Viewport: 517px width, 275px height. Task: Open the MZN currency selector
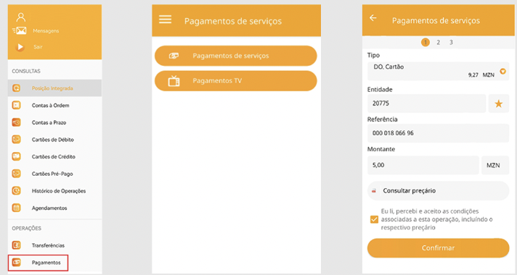(495, 165)
